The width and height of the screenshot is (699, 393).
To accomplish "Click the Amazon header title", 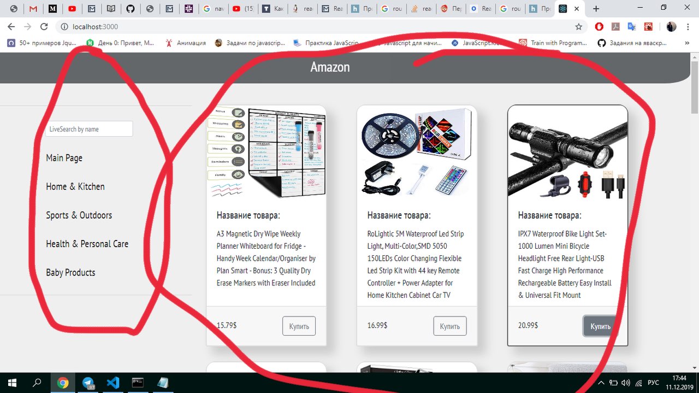I will (x=330, y=67).
